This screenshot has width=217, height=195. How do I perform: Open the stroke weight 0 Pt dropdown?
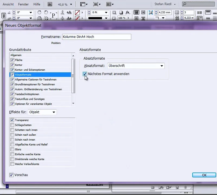tap(106, 12)
